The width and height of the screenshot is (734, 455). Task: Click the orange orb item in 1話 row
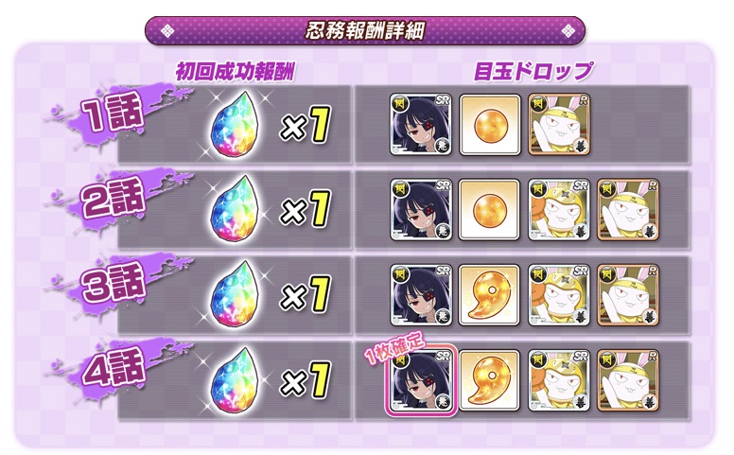(490, 125)
